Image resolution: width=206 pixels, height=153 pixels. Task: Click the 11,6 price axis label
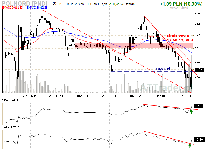[198, 62]
